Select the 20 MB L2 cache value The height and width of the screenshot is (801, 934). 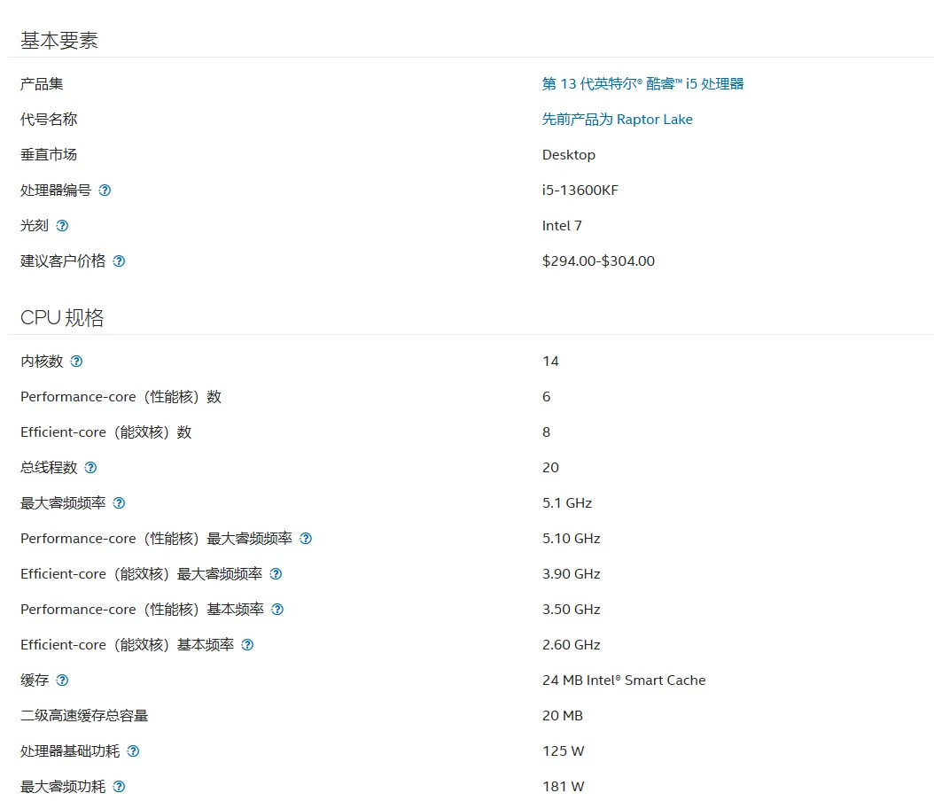[563, 716]
